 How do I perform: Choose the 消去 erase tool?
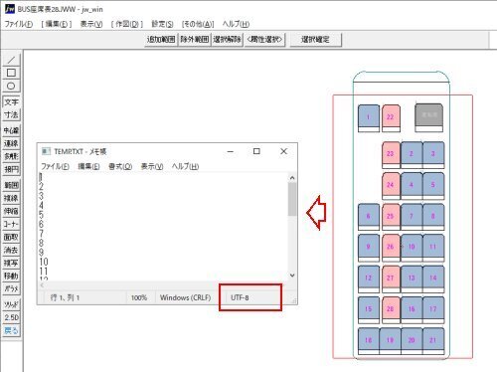(x=11, y=250)
